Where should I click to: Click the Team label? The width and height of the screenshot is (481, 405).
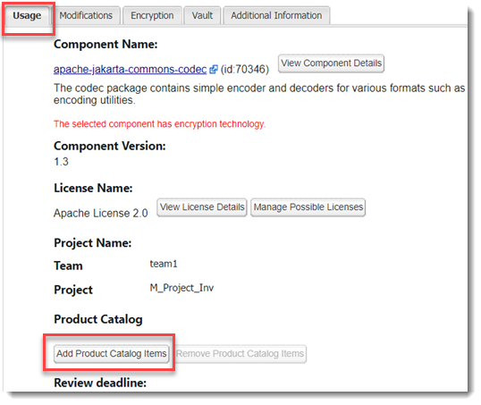(x=68, y=266)
